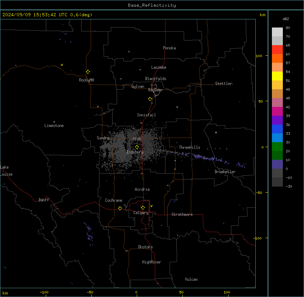This screenshot has width=304, height=297.
Task: Click the yellow 54 dBZ legend swatch
Action: tap(277, 76)
